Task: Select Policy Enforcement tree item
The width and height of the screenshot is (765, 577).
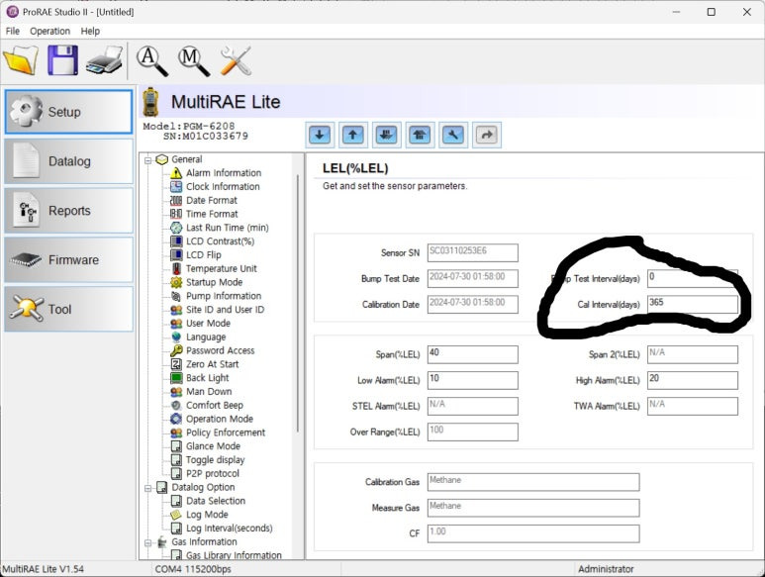Action: click(x=226, y=433)
